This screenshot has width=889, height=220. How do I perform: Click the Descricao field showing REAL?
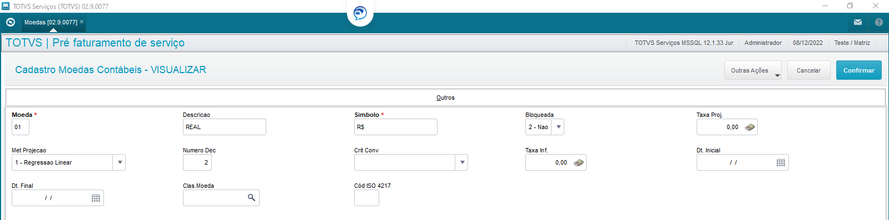225,127
